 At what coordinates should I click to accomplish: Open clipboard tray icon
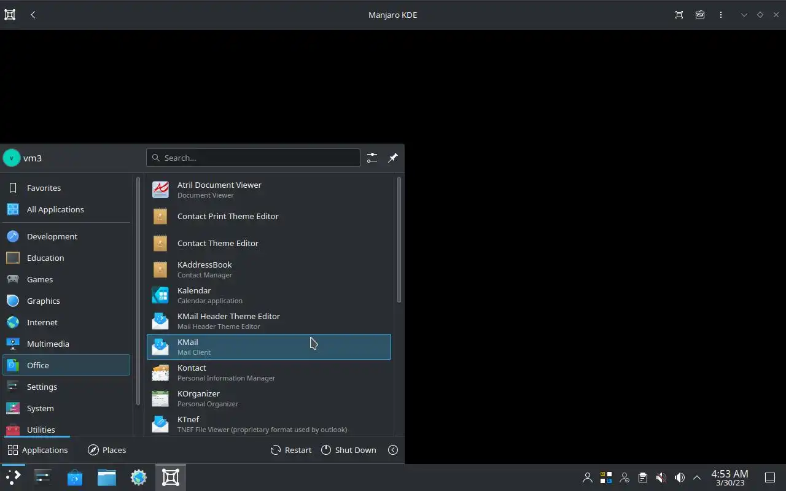[643, 477]
